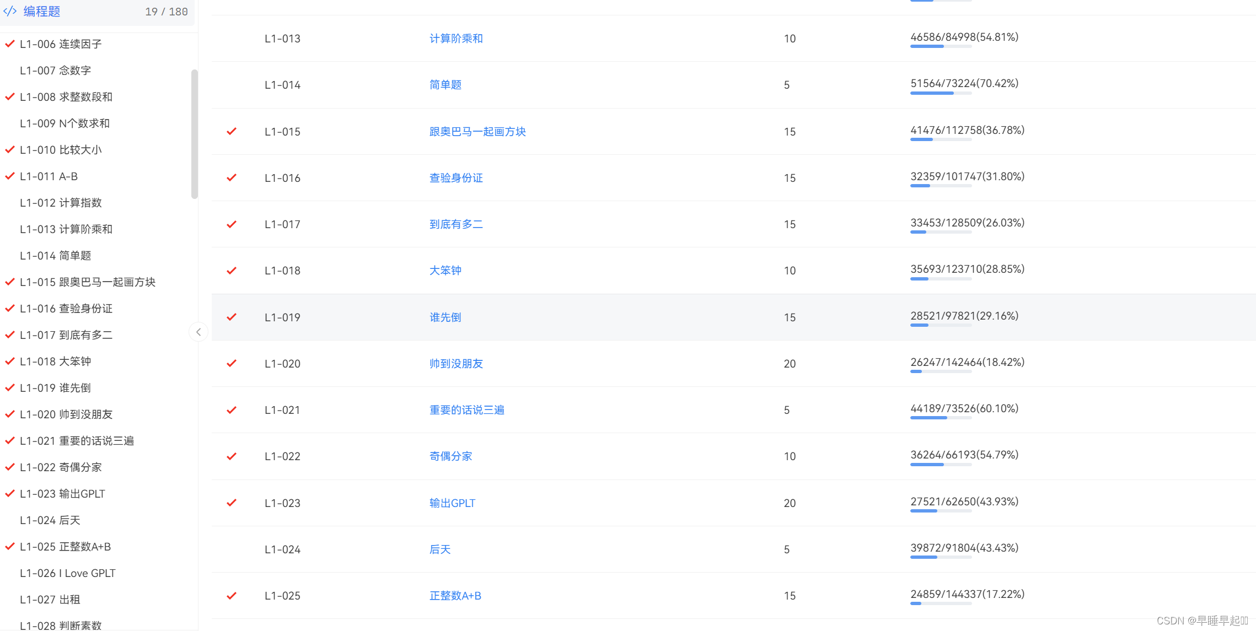
Task: Open sidebar item L1-018 大笨钟
Action: [x=55, y=362]
